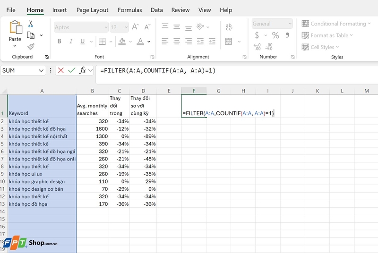
Task: Open Borders dropdown arrow
Action: coord(111,42)
